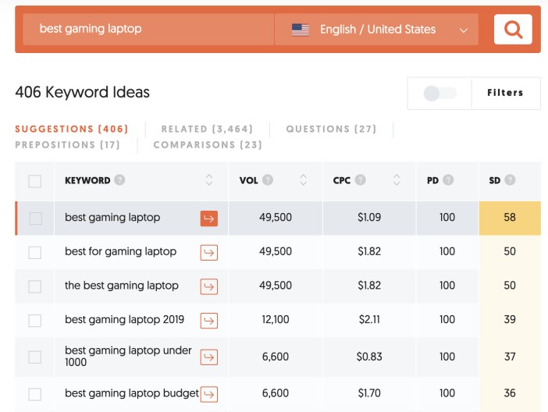Viewport: 548px width, 412px height.
Task: Open arrow icon for 'best gaming laptop'
Action: point(208,218)
